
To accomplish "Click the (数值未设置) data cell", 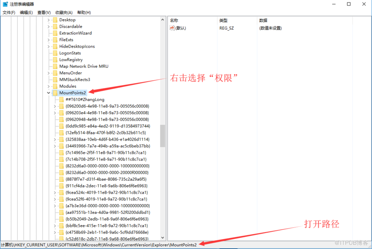I will point(270,28).
